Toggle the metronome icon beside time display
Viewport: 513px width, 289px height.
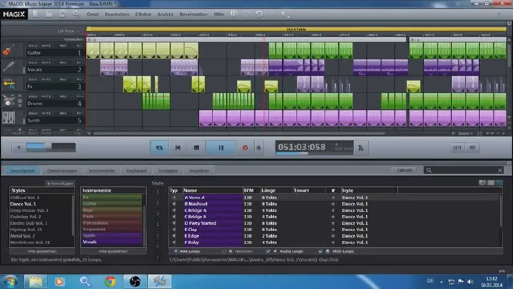[x=361, y=148]
